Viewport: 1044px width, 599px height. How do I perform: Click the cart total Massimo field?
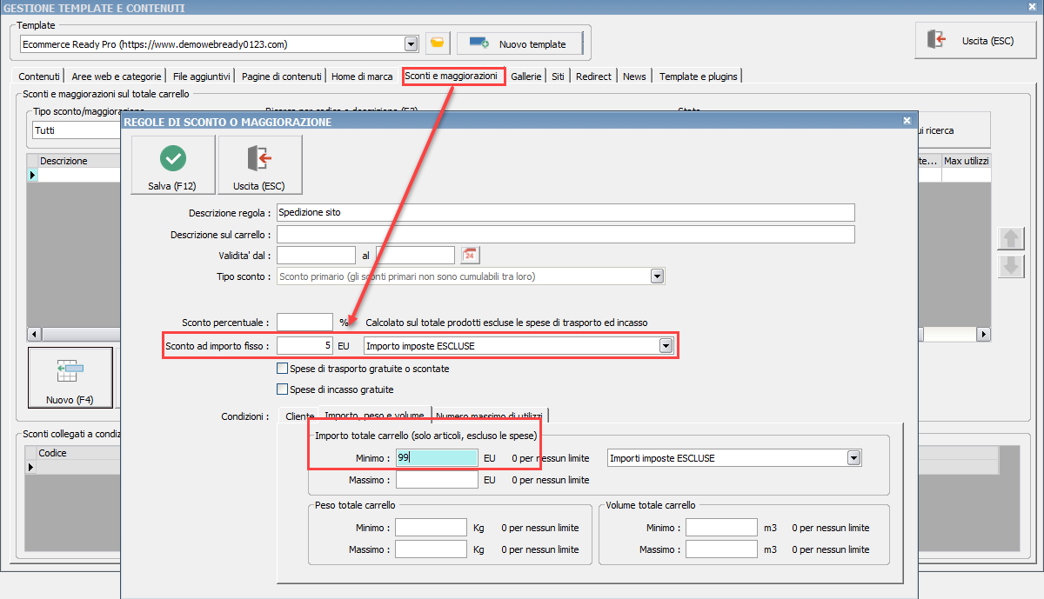pos(437,480)
